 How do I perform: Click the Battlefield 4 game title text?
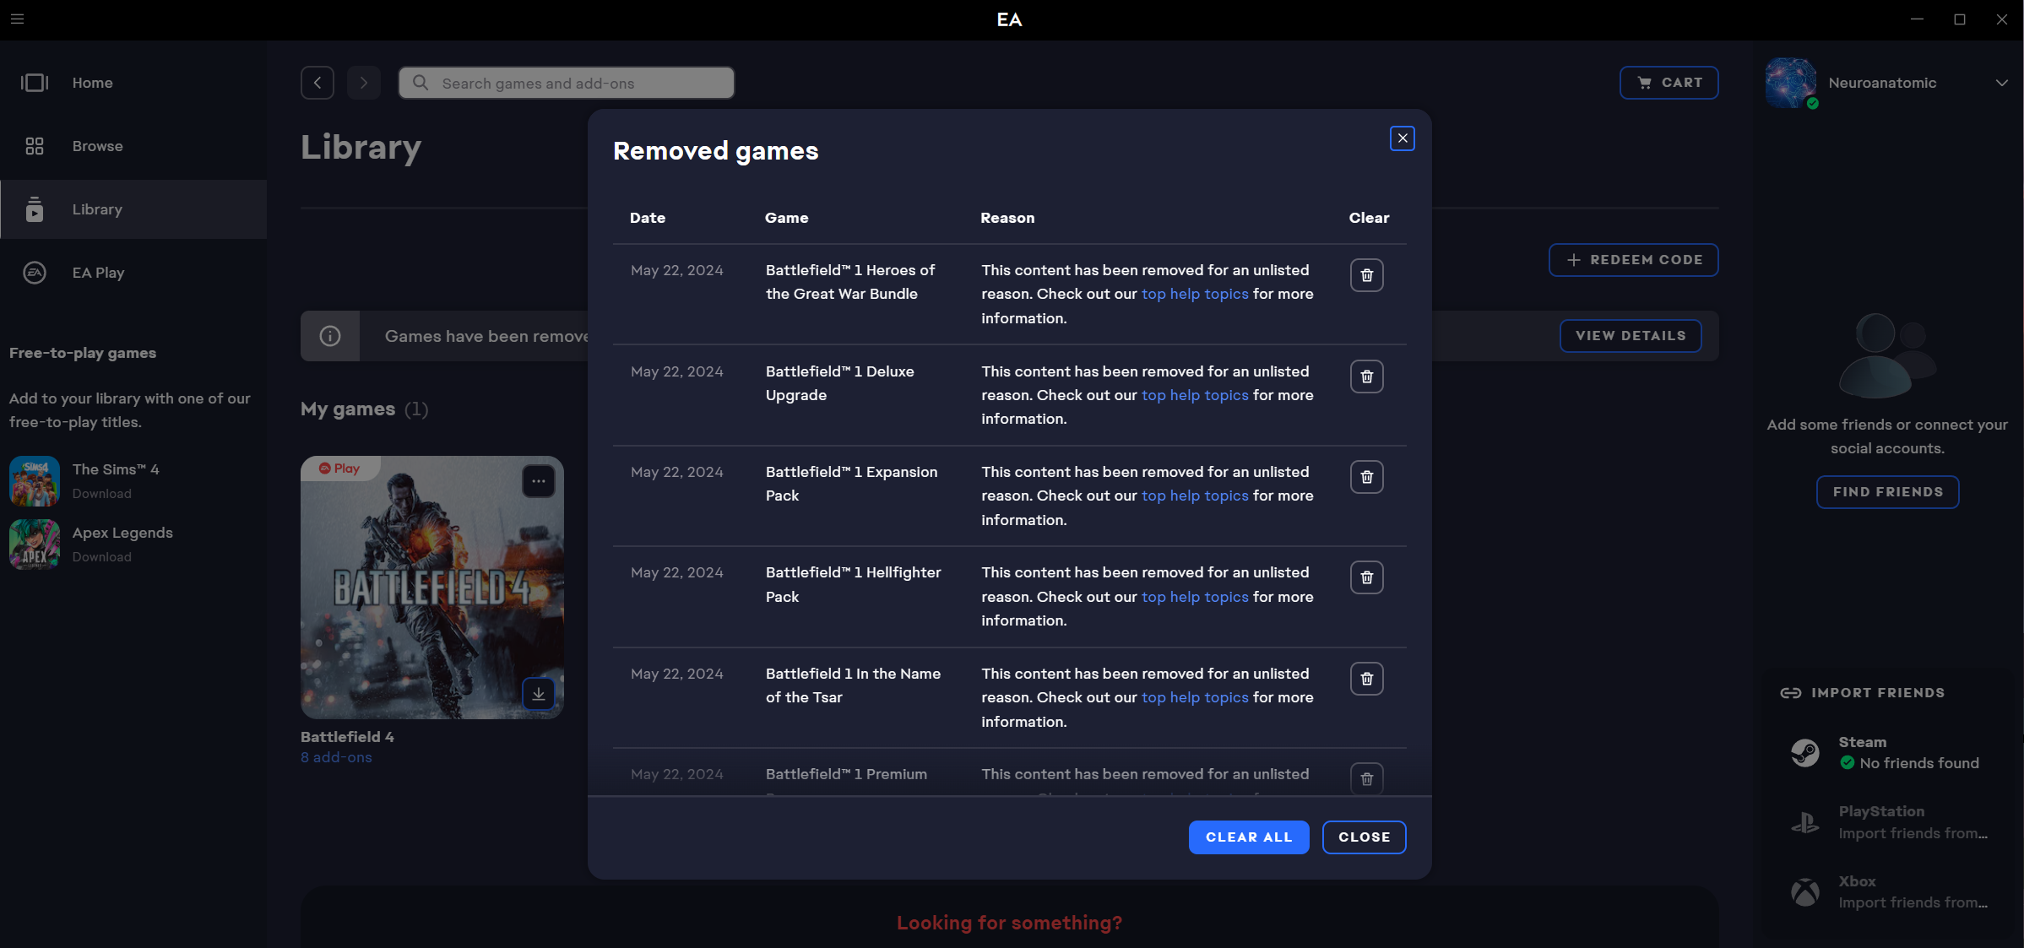[347, 737]
